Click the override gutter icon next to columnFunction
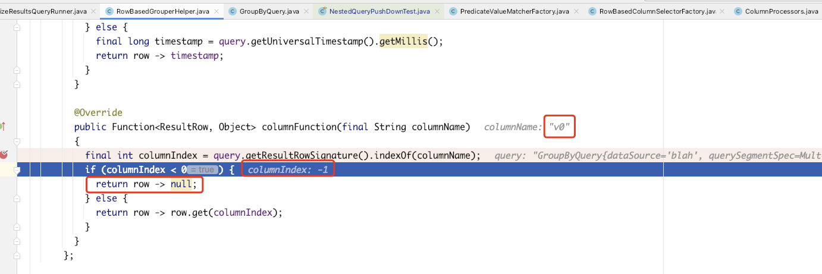This screenshot has width=822, height=274. tap(3, 127)
